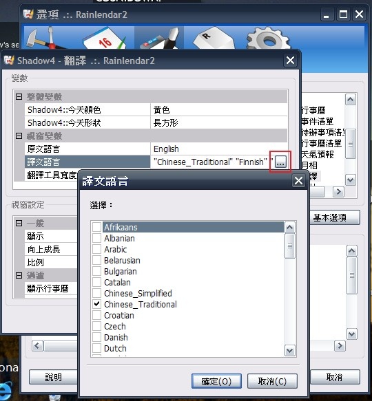The height and width of the screenshot is (401, 372).
Task: Select 月相 in the options window list
Action: point(309,166)
